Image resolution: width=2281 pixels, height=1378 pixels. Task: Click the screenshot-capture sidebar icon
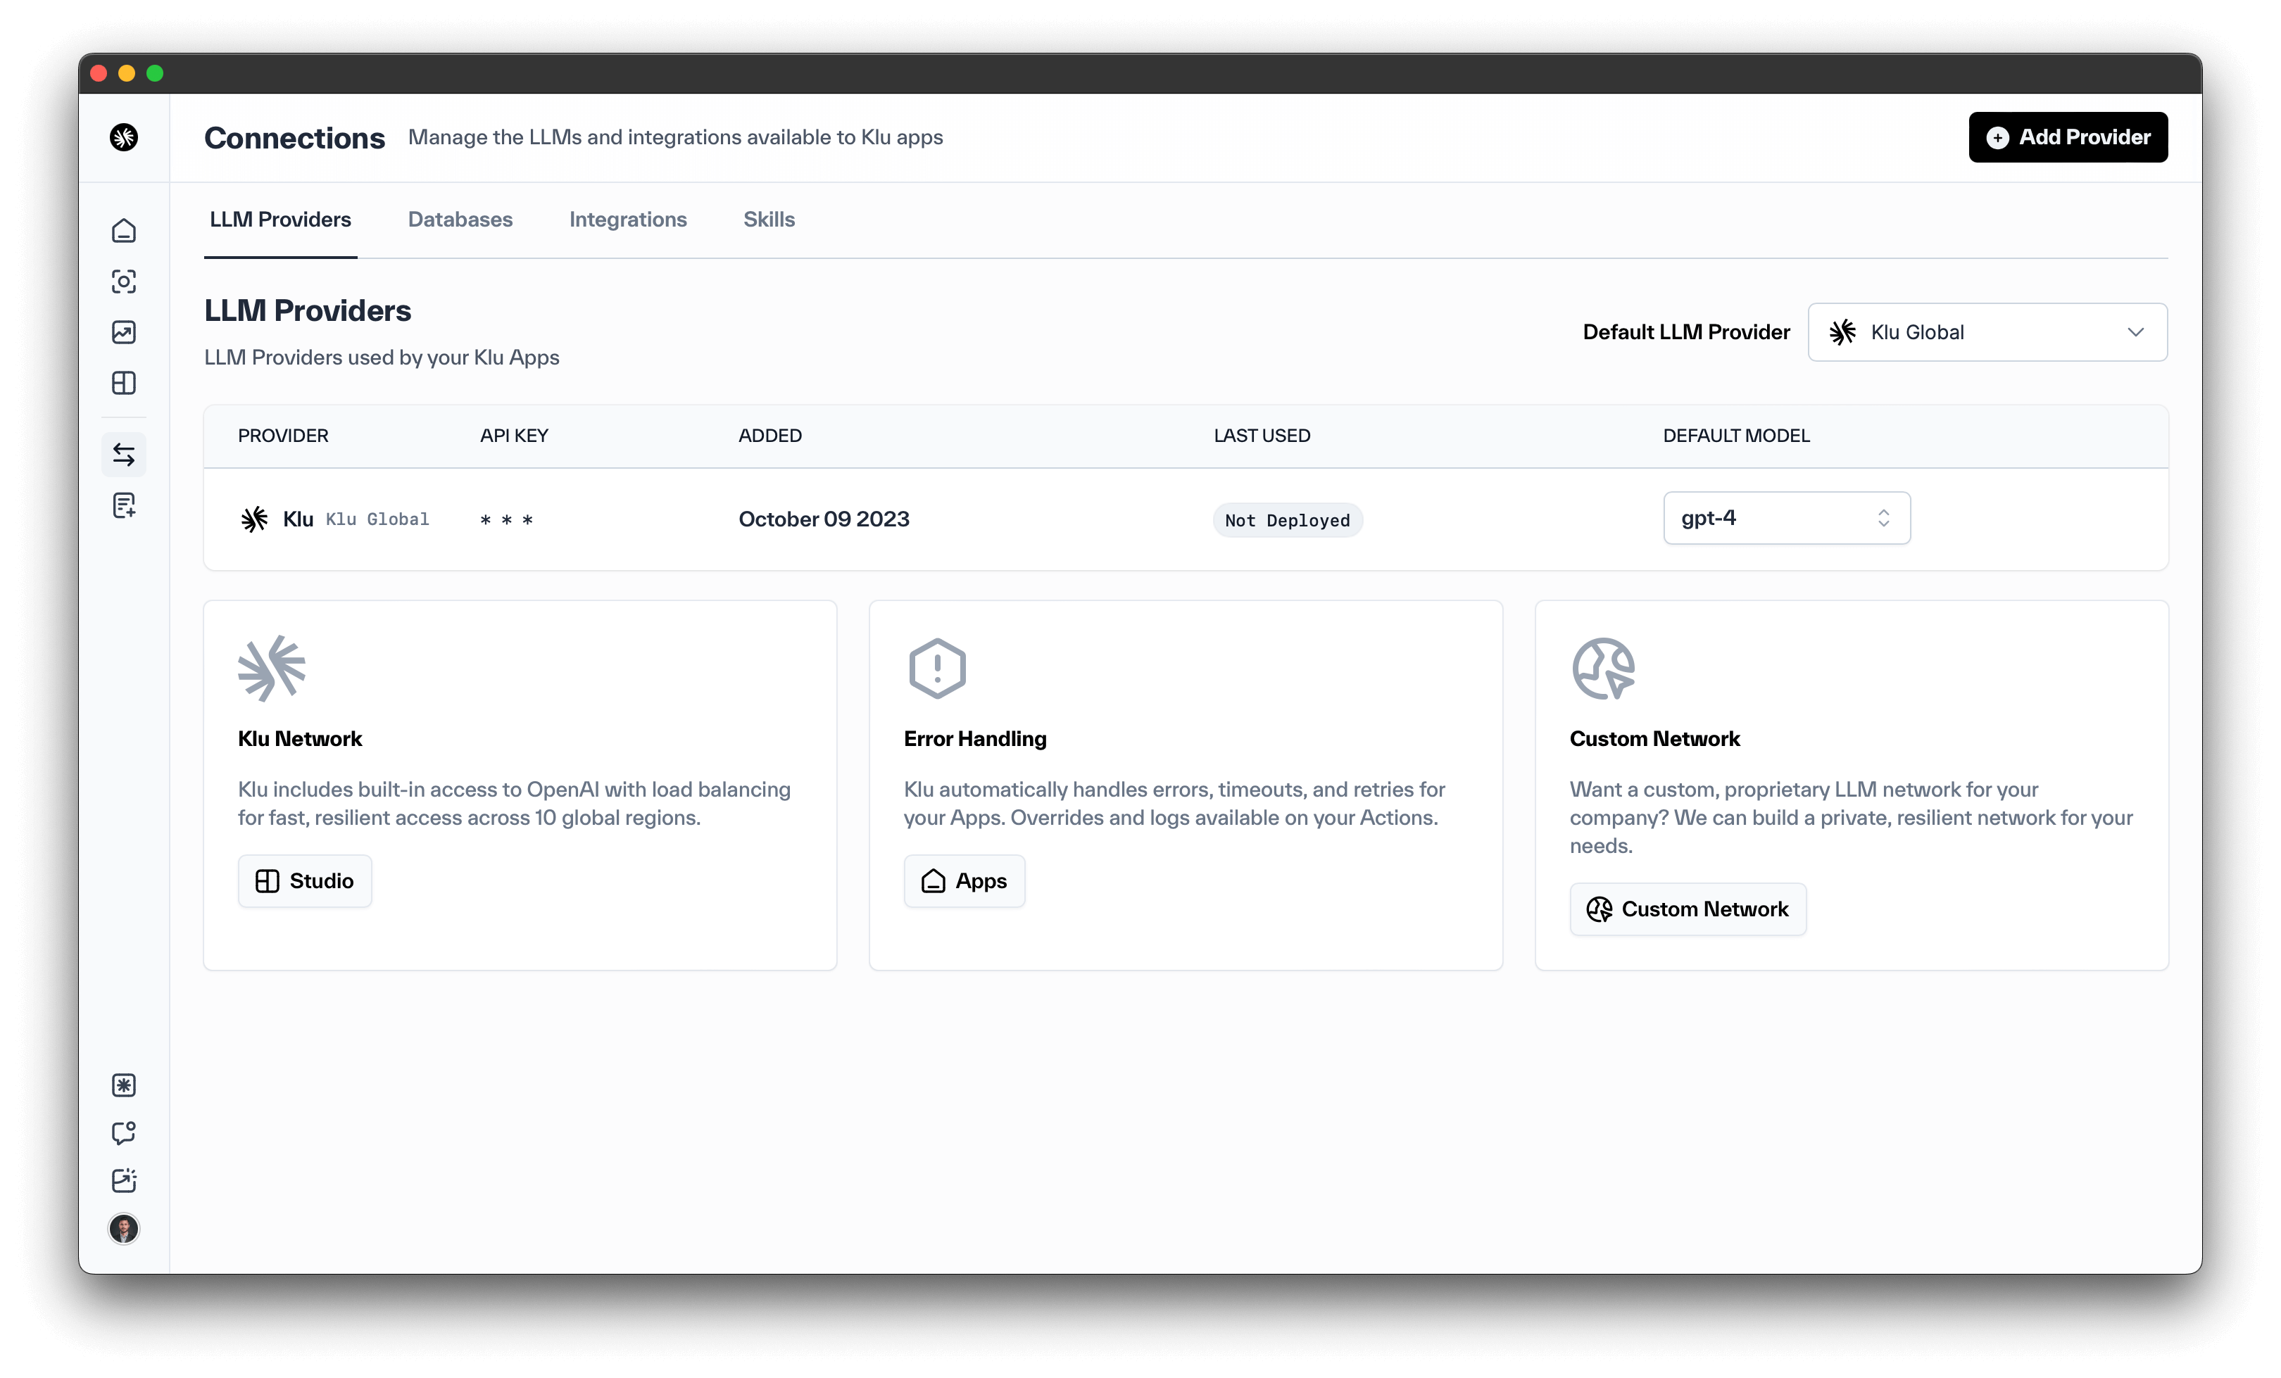tap(124, 282)
